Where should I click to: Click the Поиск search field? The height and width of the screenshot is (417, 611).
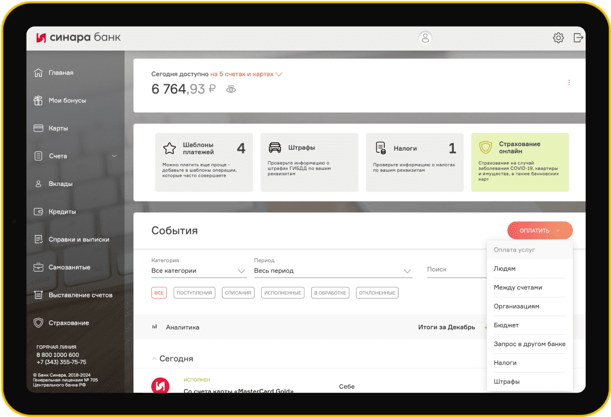(455, 270)
